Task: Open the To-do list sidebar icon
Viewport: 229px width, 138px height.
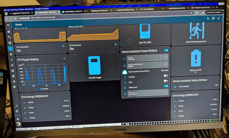Action: point(12,65)
